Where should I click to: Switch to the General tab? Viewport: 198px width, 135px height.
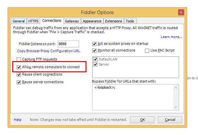tap(19, 21)
